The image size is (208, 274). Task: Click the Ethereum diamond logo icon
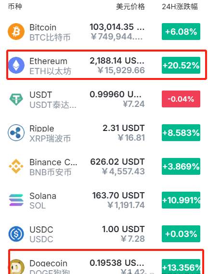pos(16,65)
